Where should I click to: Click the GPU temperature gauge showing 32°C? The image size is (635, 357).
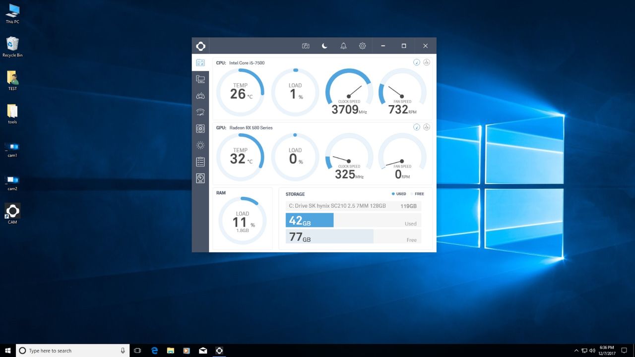pos(241,157)
